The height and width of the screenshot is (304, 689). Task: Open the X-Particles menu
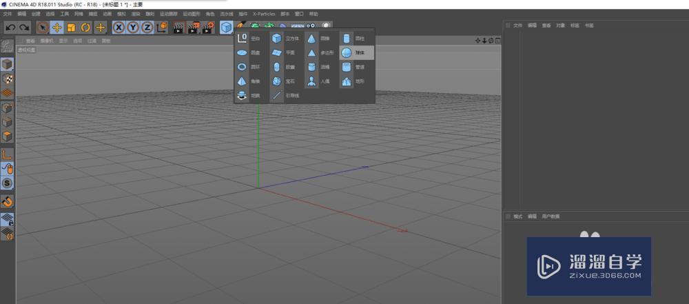[264, 14]
